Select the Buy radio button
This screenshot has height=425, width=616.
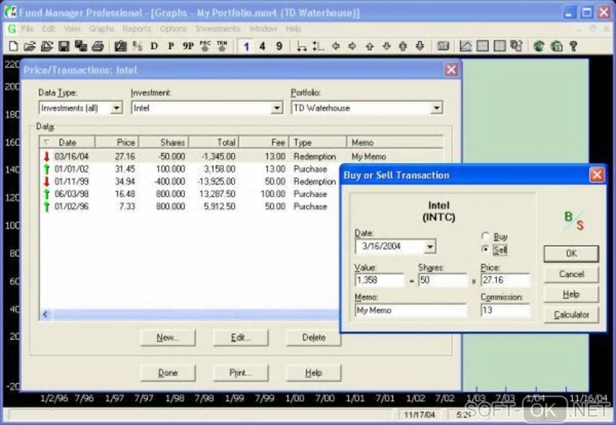(486, 235)
